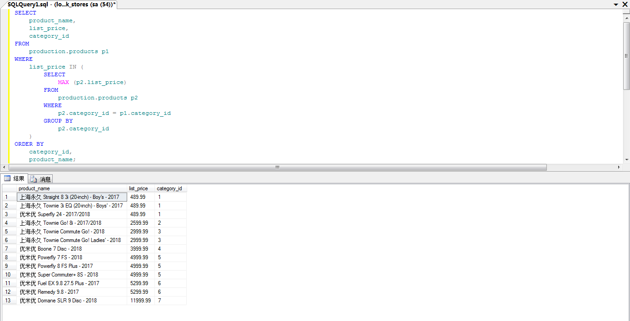The height and width of the screenshot is (321, 630).
Task: Click the horizontal scrollbar left arrow
Action: coord(5,167)
